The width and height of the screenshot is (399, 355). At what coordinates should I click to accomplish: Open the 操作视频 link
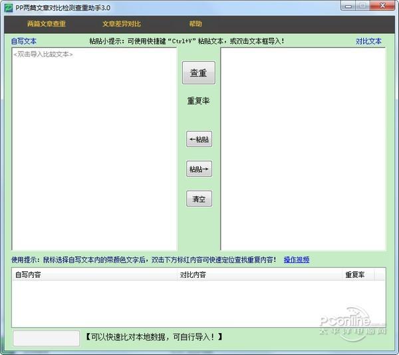coord(297,260)
